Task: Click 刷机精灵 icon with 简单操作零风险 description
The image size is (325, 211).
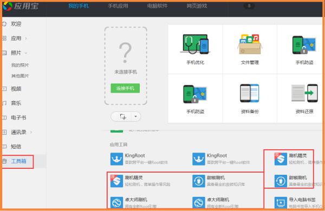Action: click(x=116, y=181)
